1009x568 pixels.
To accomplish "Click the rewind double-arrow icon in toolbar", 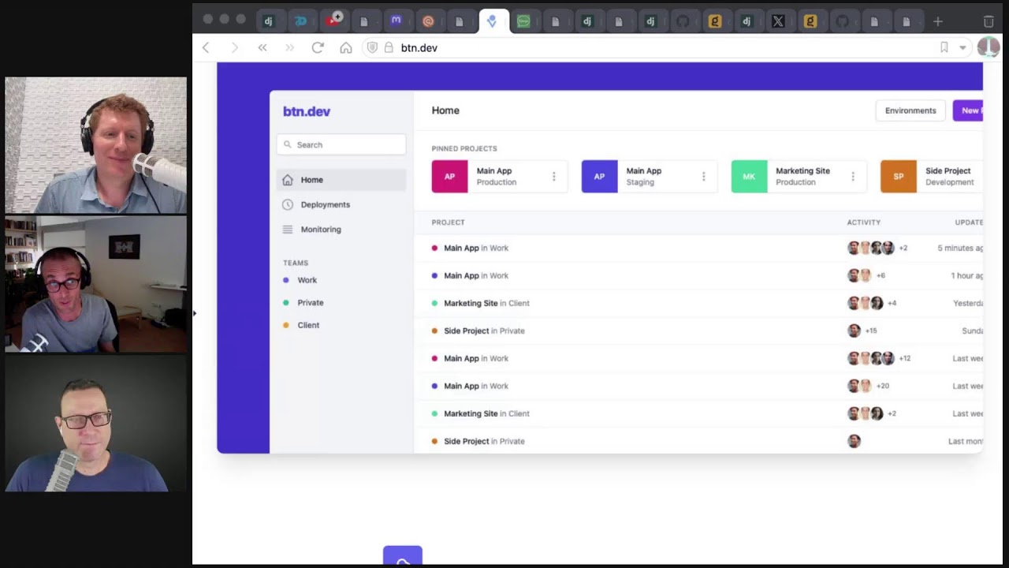I will [262, 48].
